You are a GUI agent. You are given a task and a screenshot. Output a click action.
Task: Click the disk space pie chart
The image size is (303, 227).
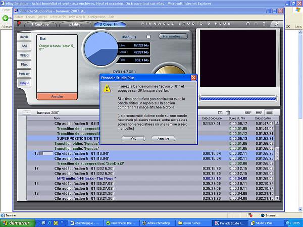[101, 49]
